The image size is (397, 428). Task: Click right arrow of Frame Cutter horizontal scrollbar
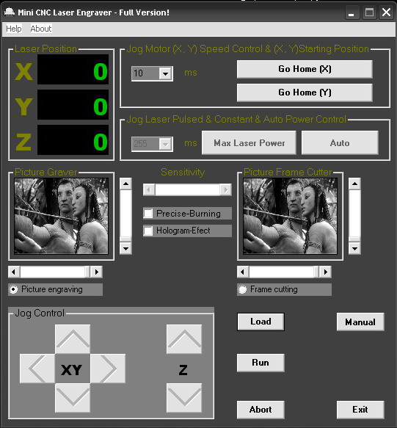point(326,272)
